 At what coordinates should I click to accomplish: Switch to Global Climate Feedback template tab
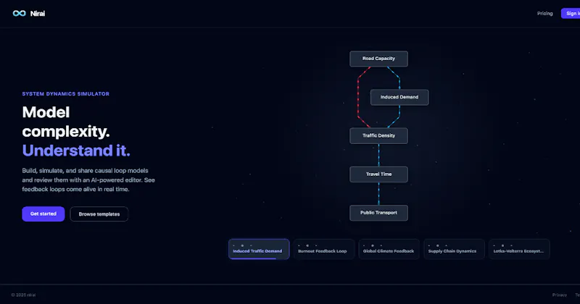(x=389, y=249)
